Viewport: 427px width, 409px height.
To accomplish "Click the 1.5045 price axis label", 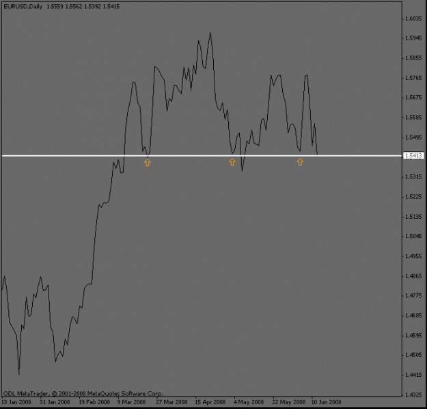I will click(x=413, y=236).
